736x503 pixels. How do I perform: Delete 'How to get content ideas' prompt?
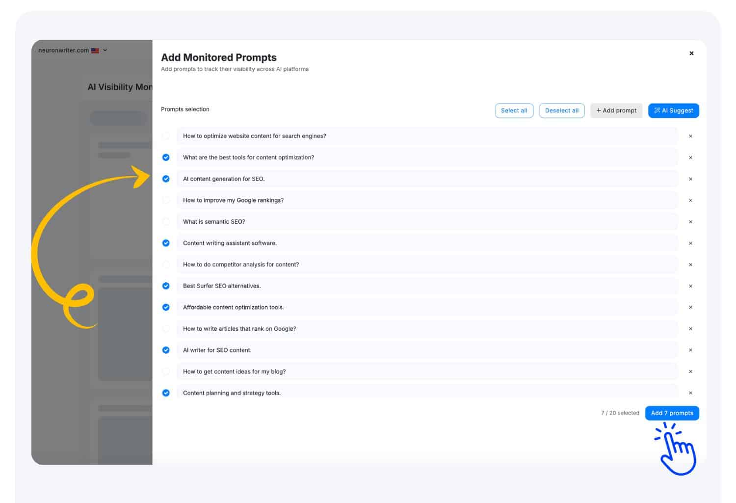point(690,372)
